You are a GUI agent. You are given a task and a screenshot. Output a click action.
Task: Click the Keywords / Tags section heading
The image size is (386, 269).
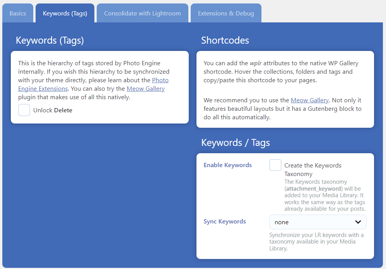coord(236,142)
